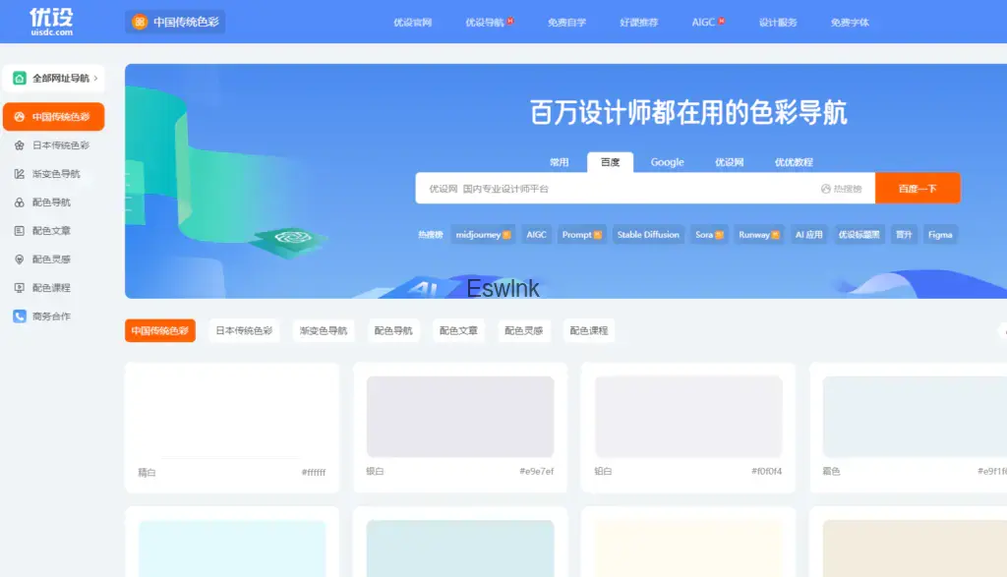Click the 配色灵感 lightbulb sidebar icon

20,260
